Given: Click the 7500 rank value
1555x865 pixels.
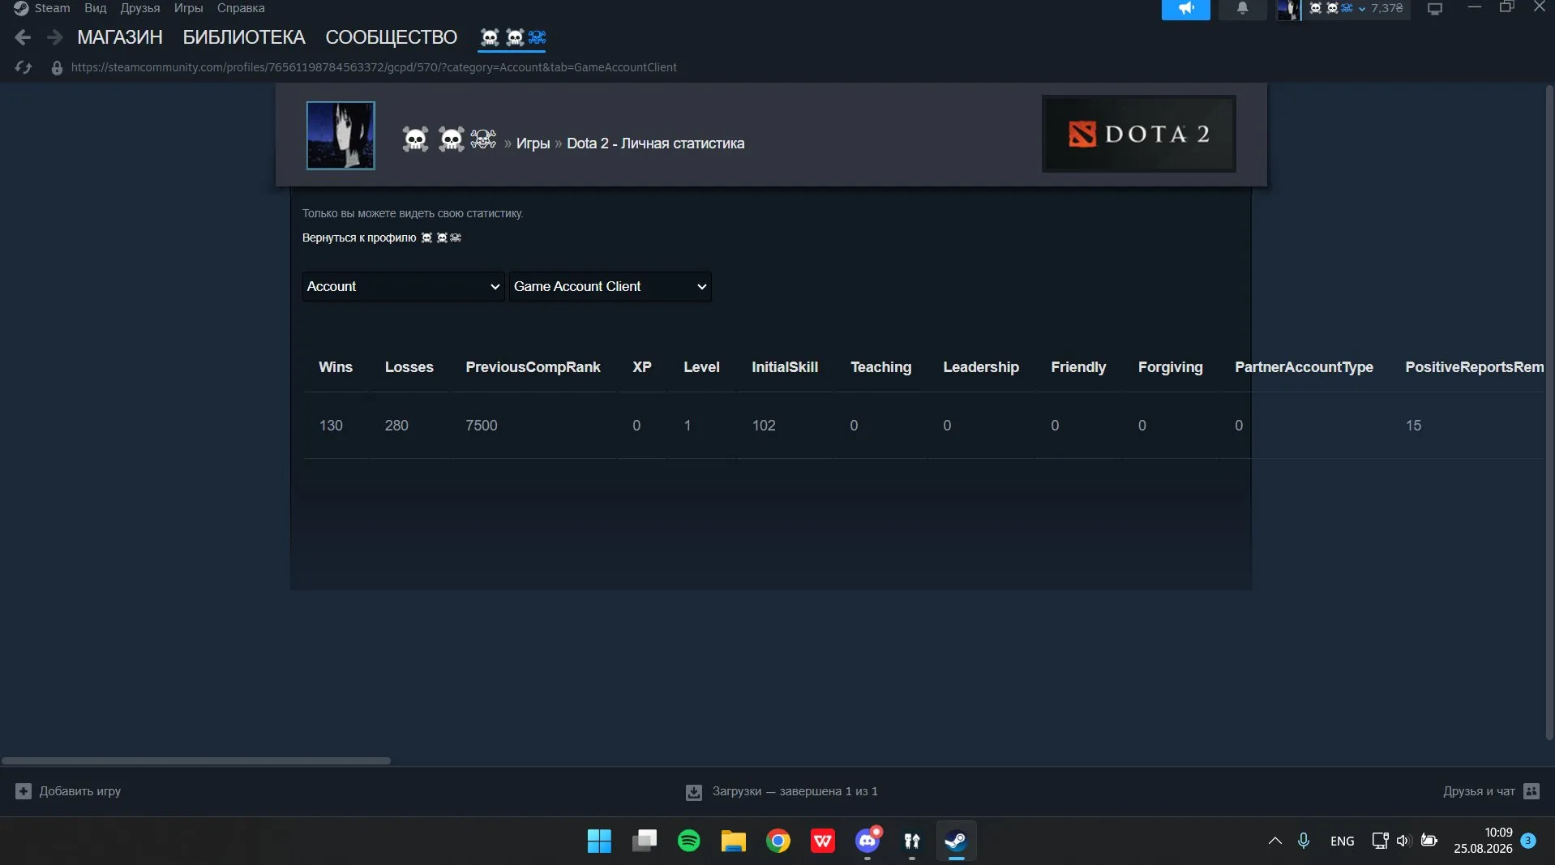Looking at the screenshot, I should (482, 426).
